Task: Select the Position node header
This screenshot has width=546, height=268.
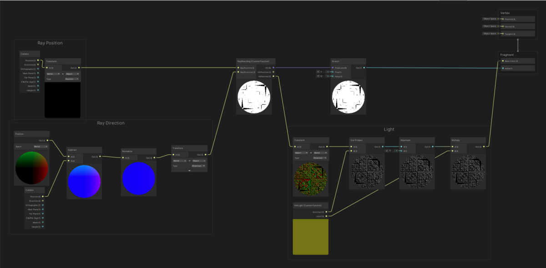Action: click(x=31, y=134)
